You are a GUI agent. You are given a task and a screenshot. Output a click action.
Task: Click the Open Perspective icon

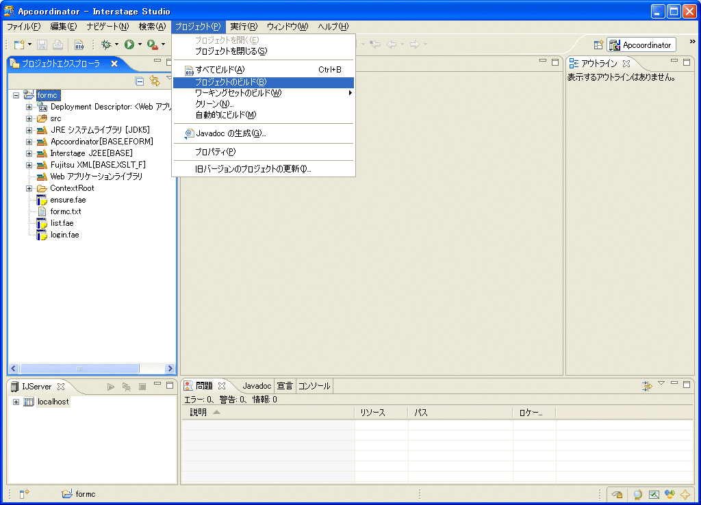(598, 45)
